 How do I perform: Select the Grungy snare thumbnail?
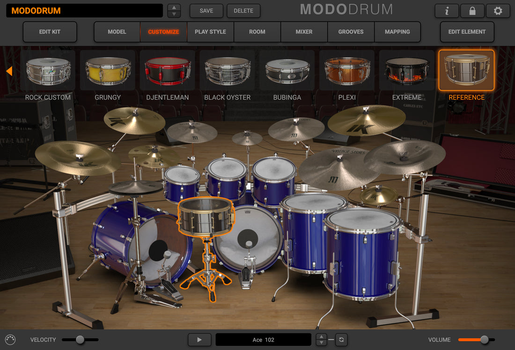click(108, 71)
